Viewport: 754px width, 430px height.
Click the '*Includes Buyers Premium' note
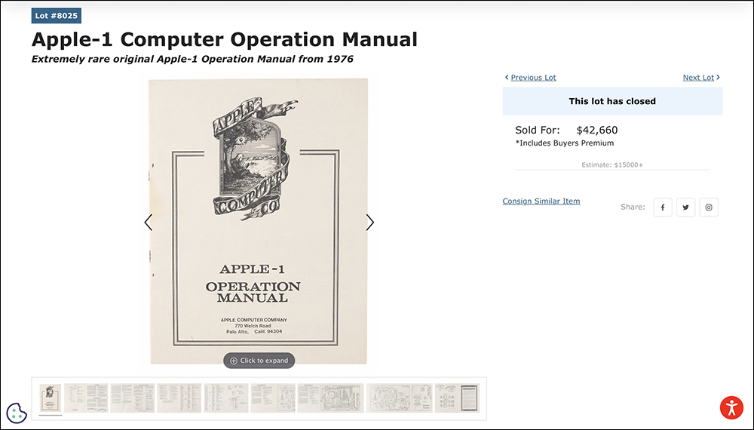565,143
